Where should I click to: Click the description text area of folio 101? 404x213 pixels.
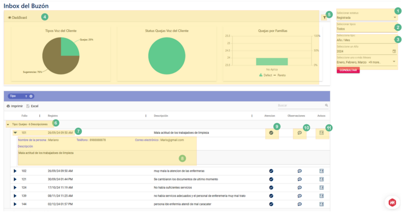click(x=174, y=157)
